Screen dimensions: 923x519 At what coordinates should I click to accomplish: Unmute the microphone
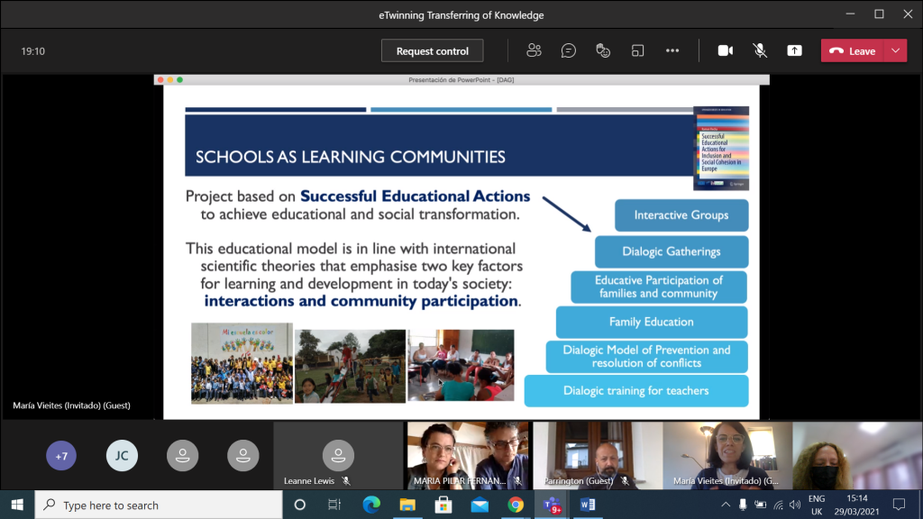tap(760, 50)
